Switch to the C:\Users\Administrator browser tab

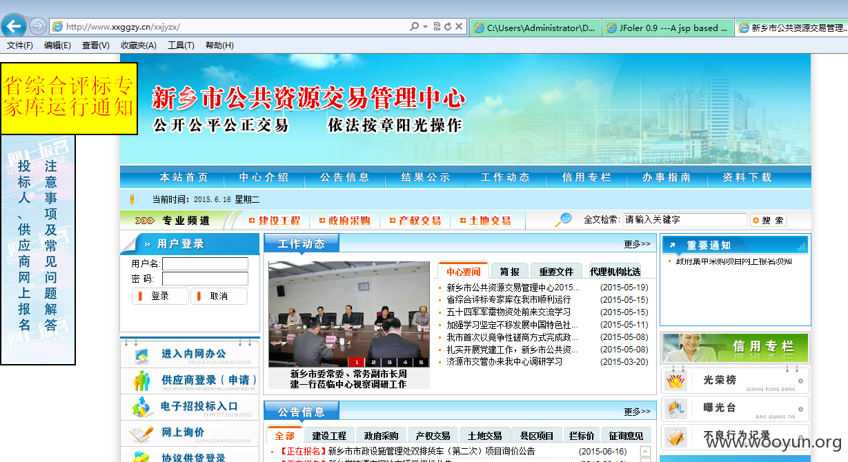click(x=535, y=28)
